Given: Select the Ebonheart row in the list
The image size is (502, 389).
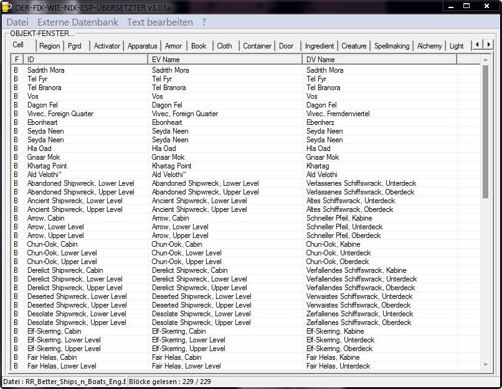Looking at the screenshot, I should point(42,122).
